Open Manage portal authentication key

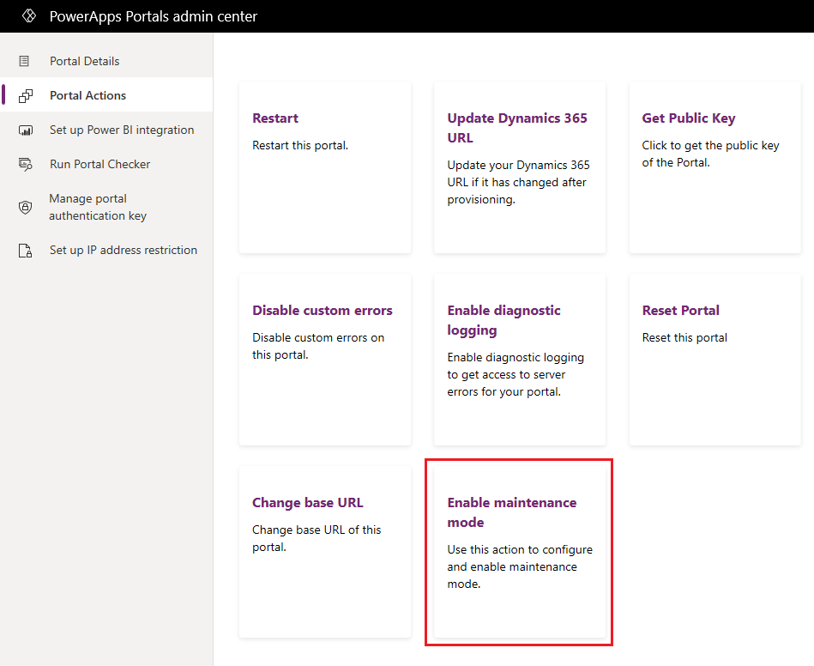[98, 207]
